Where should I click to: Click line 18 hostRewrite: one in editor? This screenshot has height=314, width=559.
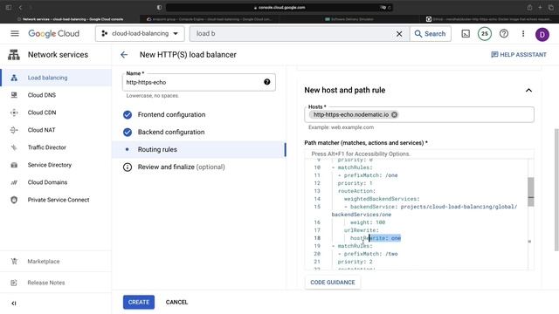[376, 238]
